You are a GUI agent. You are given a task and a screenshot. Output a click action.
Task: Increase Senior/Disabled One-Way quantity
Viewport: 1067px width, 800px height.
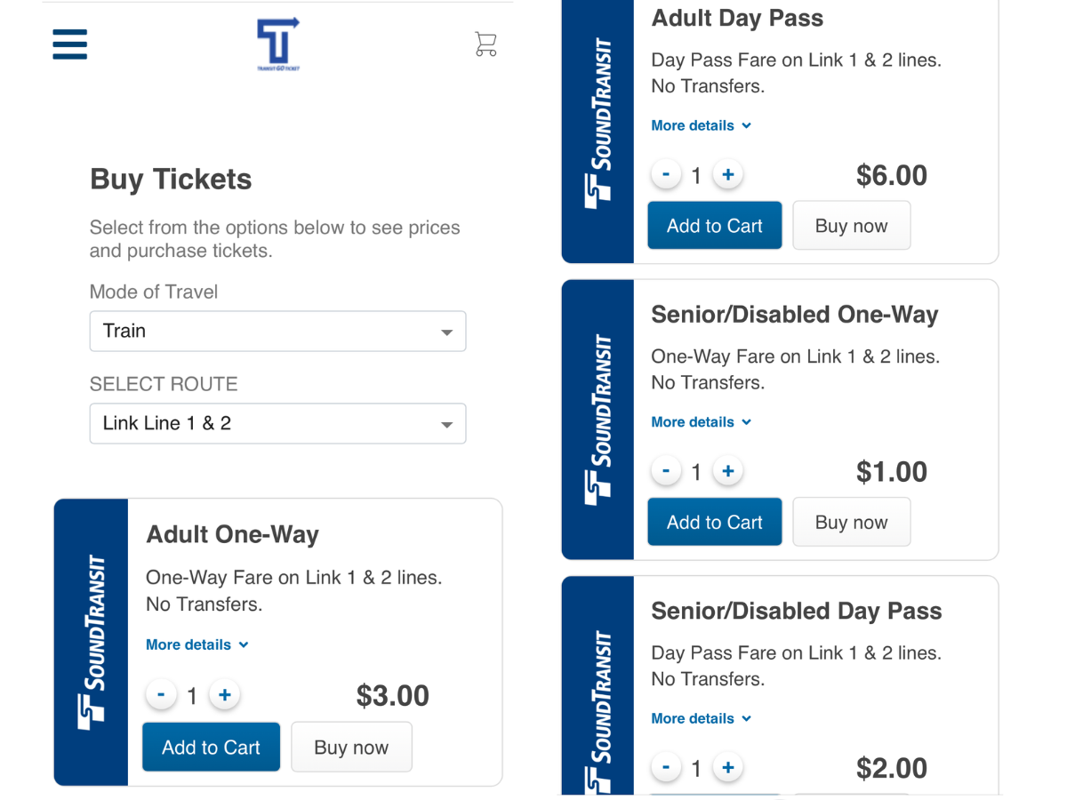click(x=728, y=471)
